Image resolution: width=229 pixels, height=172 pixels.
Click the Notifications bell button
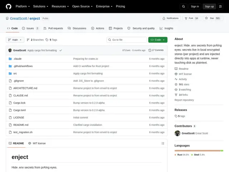pos(170,18)
